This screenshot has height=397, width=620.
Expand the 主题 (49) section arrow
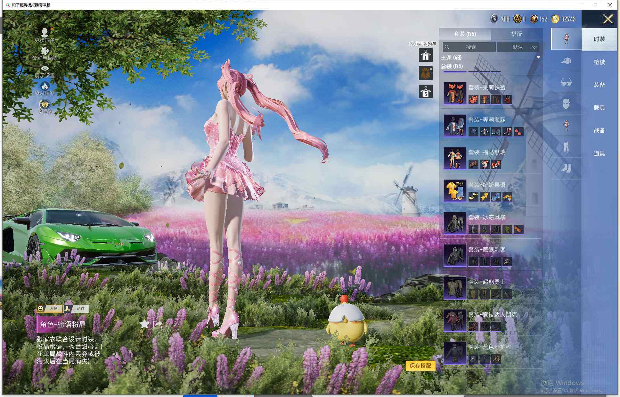click(x=538, y=58)
